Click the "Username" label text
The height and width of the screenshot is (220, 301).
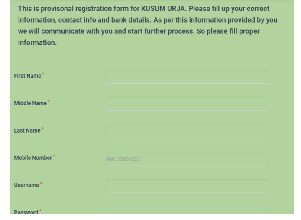(27, 185)
